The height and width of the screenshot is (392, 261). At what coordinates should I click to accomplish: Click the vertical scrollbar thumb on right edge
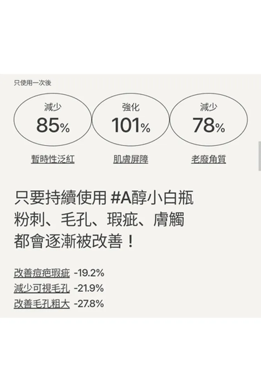260,156
